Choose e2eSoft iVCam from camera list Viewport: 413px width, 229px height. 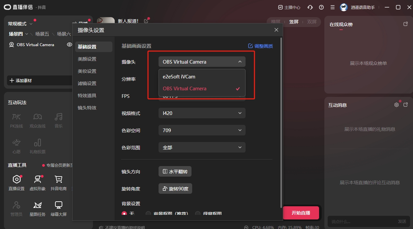[x=202, y=76]
